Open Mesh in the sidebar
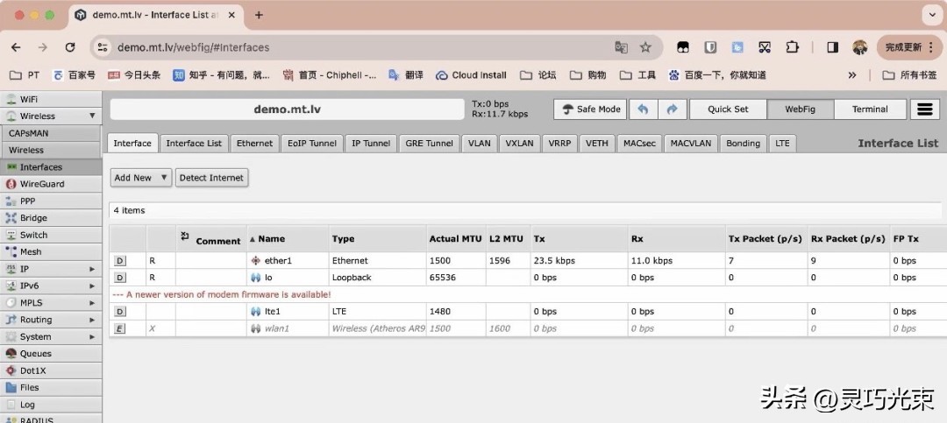The height and width of the screenshot is (423, 947). pyautogui.click(x=51, y=251)
